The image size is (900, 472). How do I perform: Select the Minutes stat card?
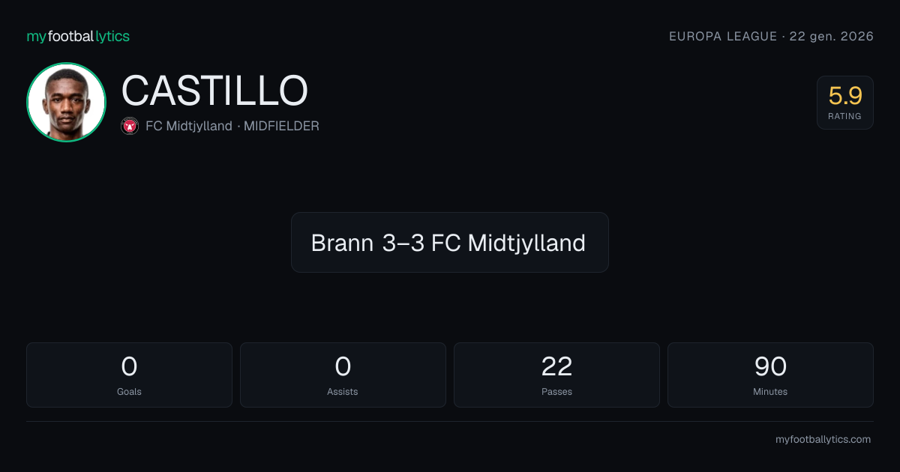pyautogui.click(x=770, y=375)
